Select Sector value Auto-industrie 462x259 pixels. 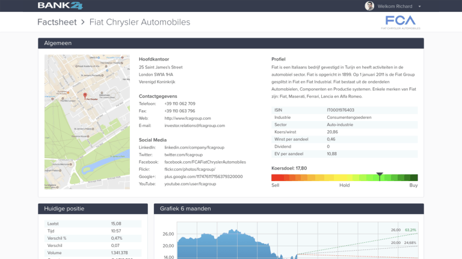click(340, 125)
